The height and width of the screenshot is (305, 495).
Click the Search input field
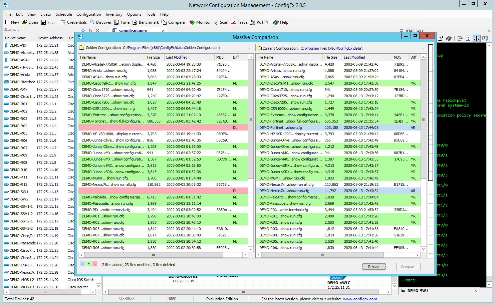[40, 30]
